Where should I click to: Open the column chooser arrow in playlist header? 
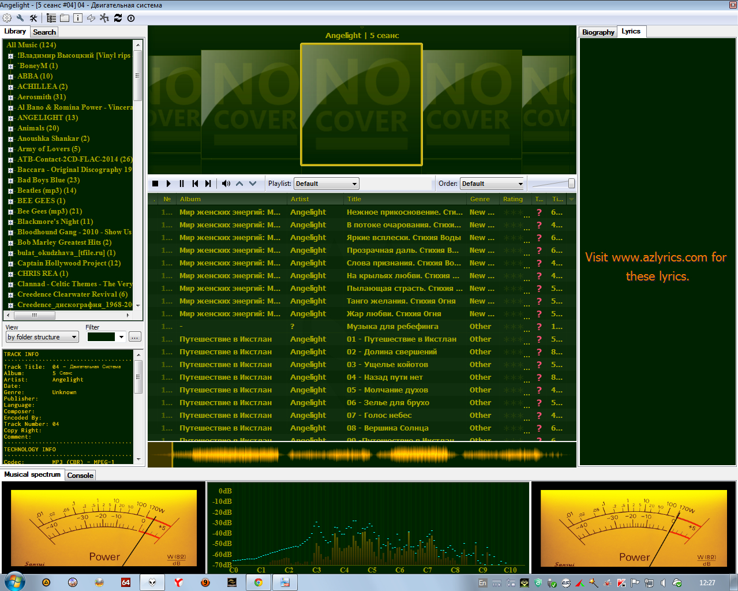point(571,199)
